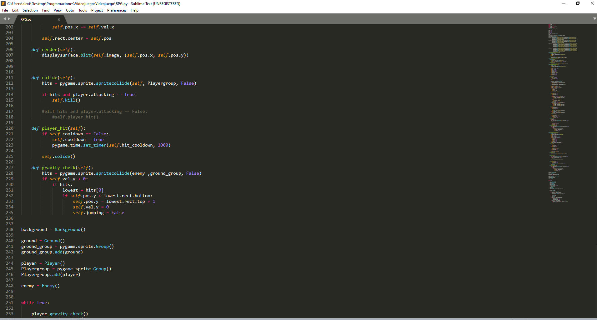Close the RPG.py tab with its x button

(59, 19)
